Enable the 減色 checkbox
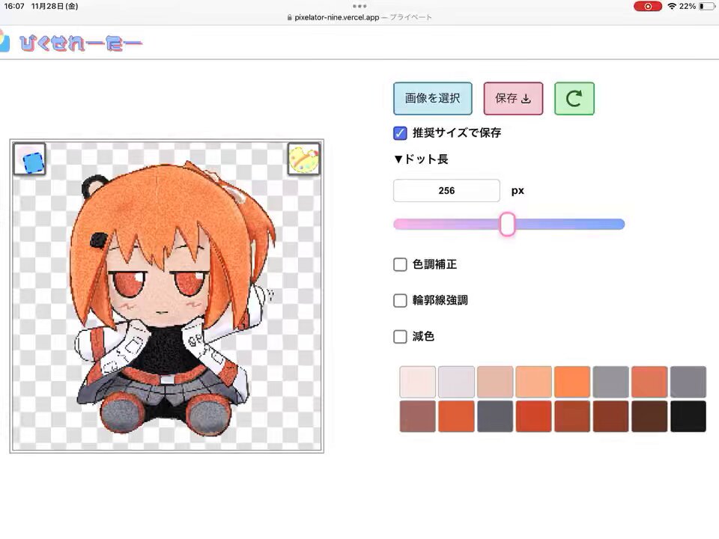The height and width of the screenshot is (539, 719). 400,336
